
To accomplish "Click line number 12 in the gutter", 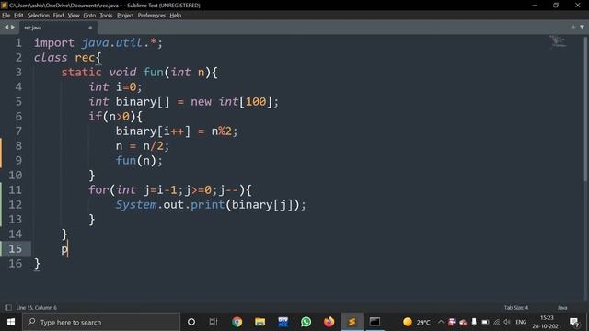I will pyautogui.click(x=15, y=205).
